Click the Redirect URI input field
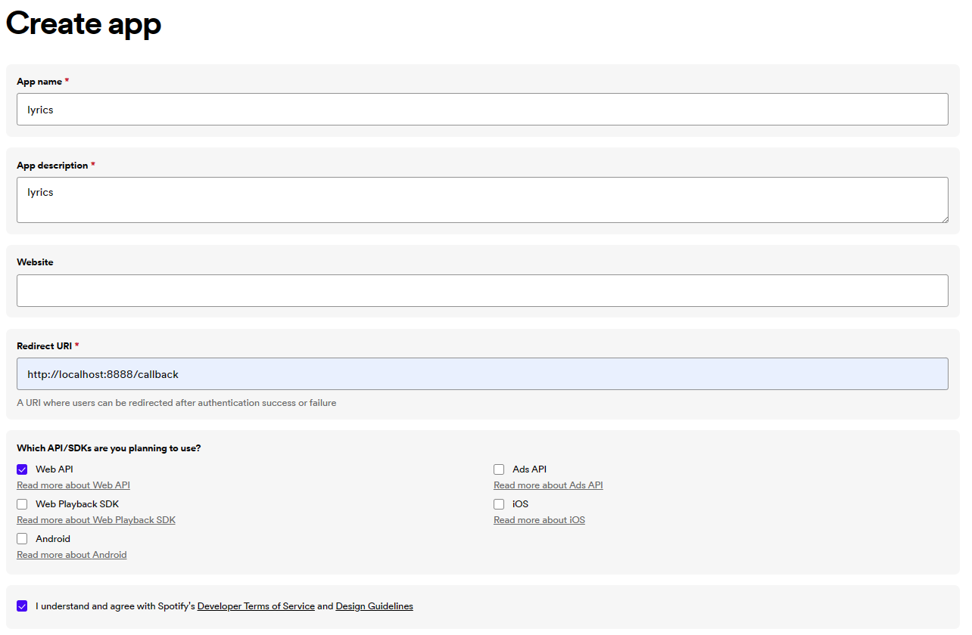Image resolution: width=972 pixels, height=635 pixels. [x=482, y=374]
